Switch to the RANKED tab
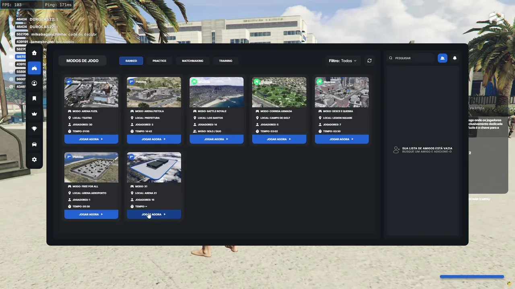 pos(131,61)
